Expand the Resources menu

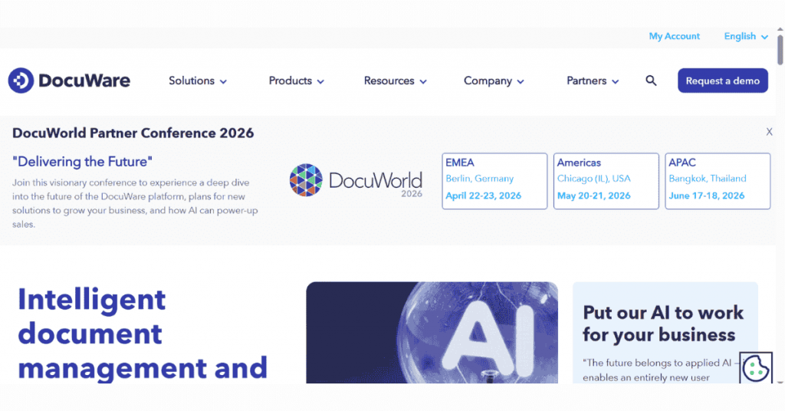tap(395, 81)
